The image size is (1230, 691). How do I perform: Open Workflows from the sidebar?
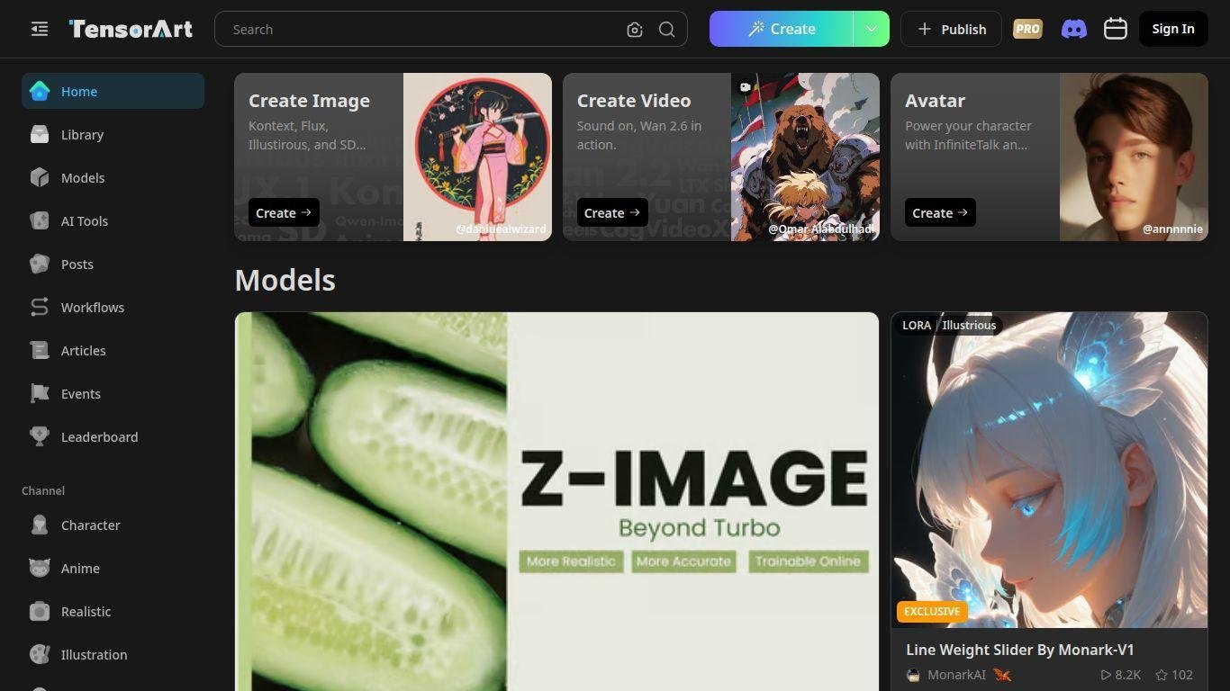coord(93,308)
